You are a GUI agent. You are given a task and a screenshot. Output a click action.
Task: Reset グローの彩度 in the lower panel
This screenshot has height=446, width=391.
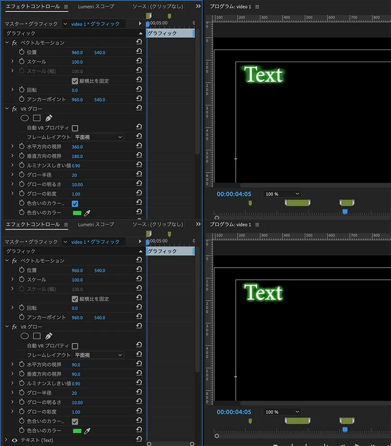point(139,411)
